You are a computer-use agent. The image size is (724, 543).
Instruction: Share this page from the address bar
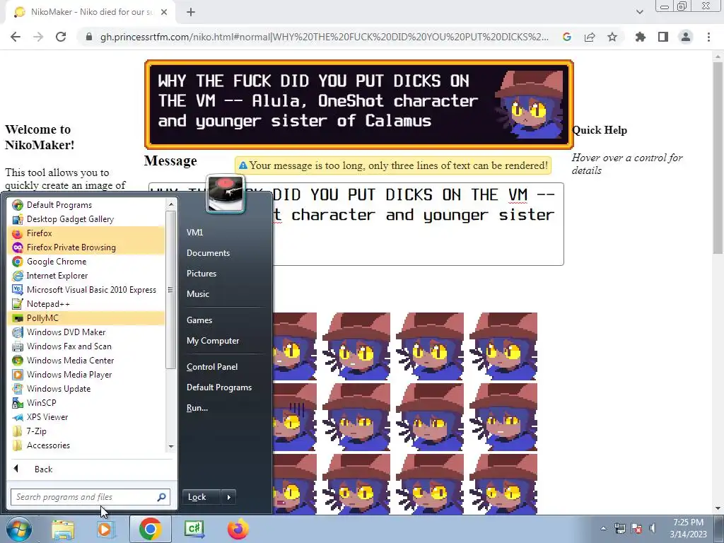(590, 37)
